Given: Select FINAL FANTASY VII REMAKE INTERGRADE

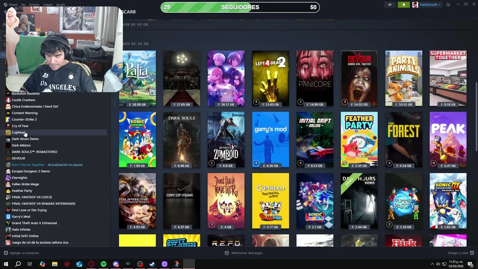Looking at the screenshot, I should [x=44, y=204].
